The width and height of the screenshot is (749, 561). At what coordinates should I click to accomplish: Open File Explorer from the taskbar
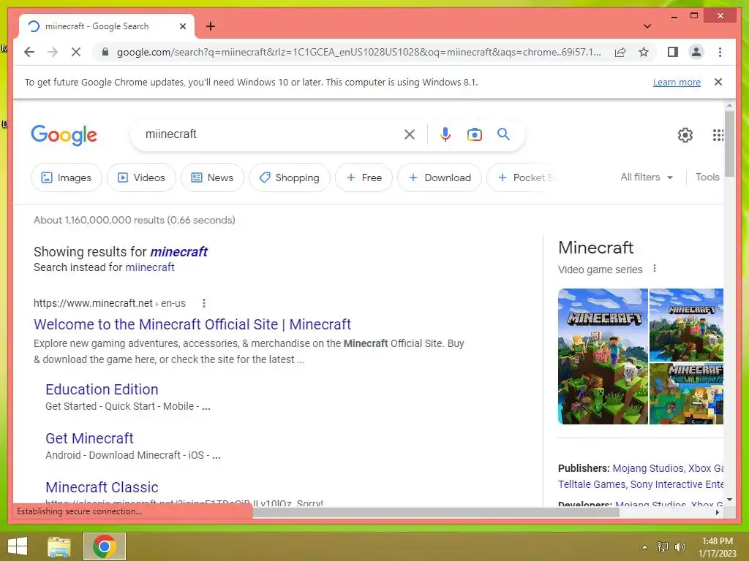tap(59, 546)
